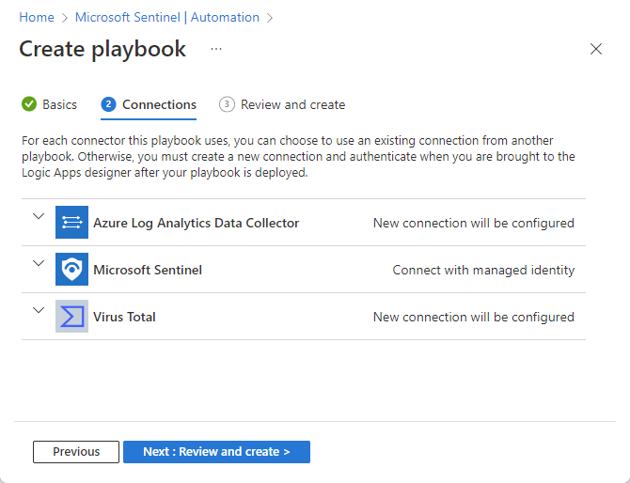This screenshot has height=483, width=630.
Task: Click Next : Review and create button
Action: pyautogui.click(x=216, y=452)
